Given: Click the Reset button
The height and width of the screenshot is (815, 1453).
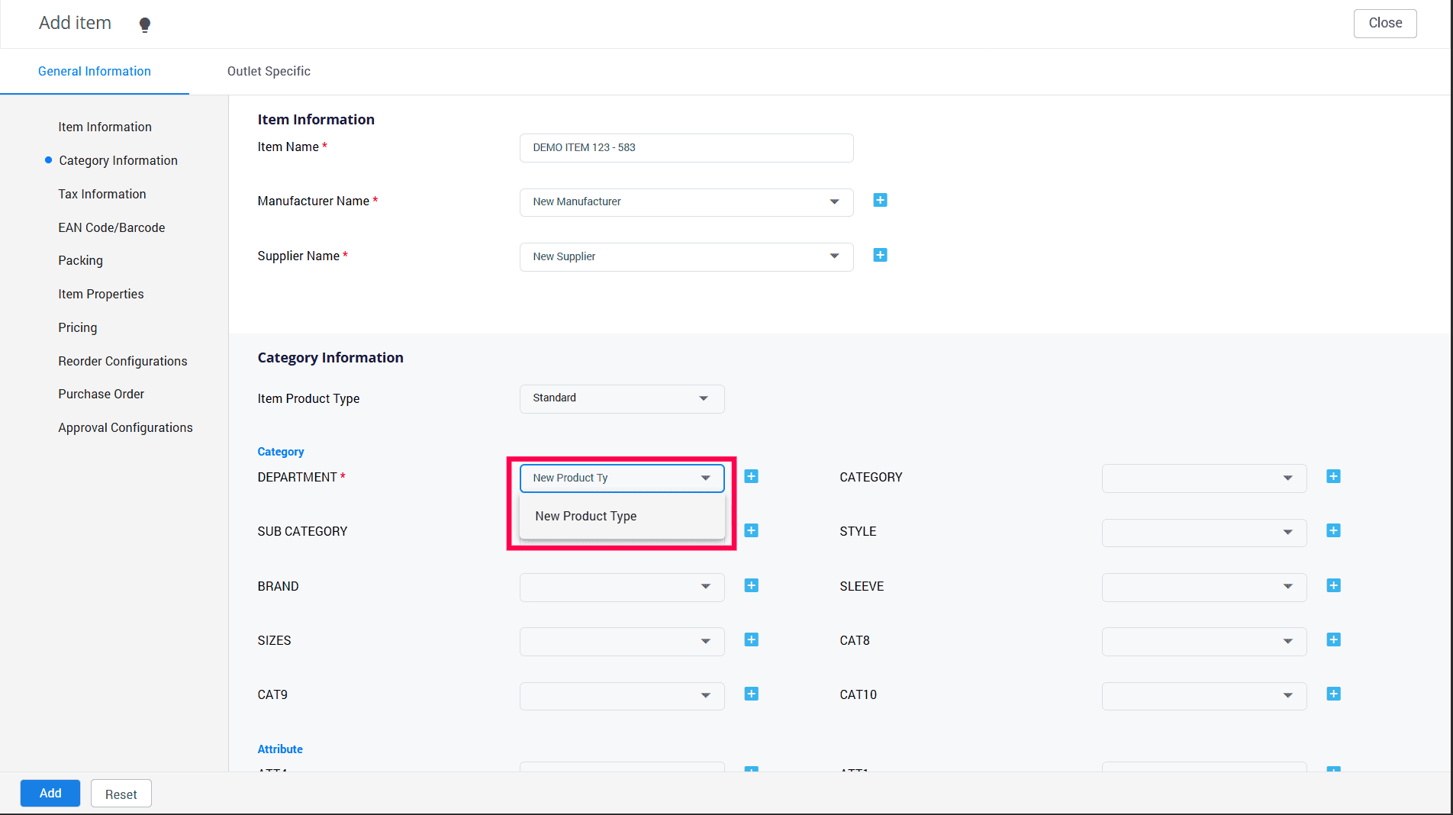Looking at the screenshot, I should [x=121, y=794].
